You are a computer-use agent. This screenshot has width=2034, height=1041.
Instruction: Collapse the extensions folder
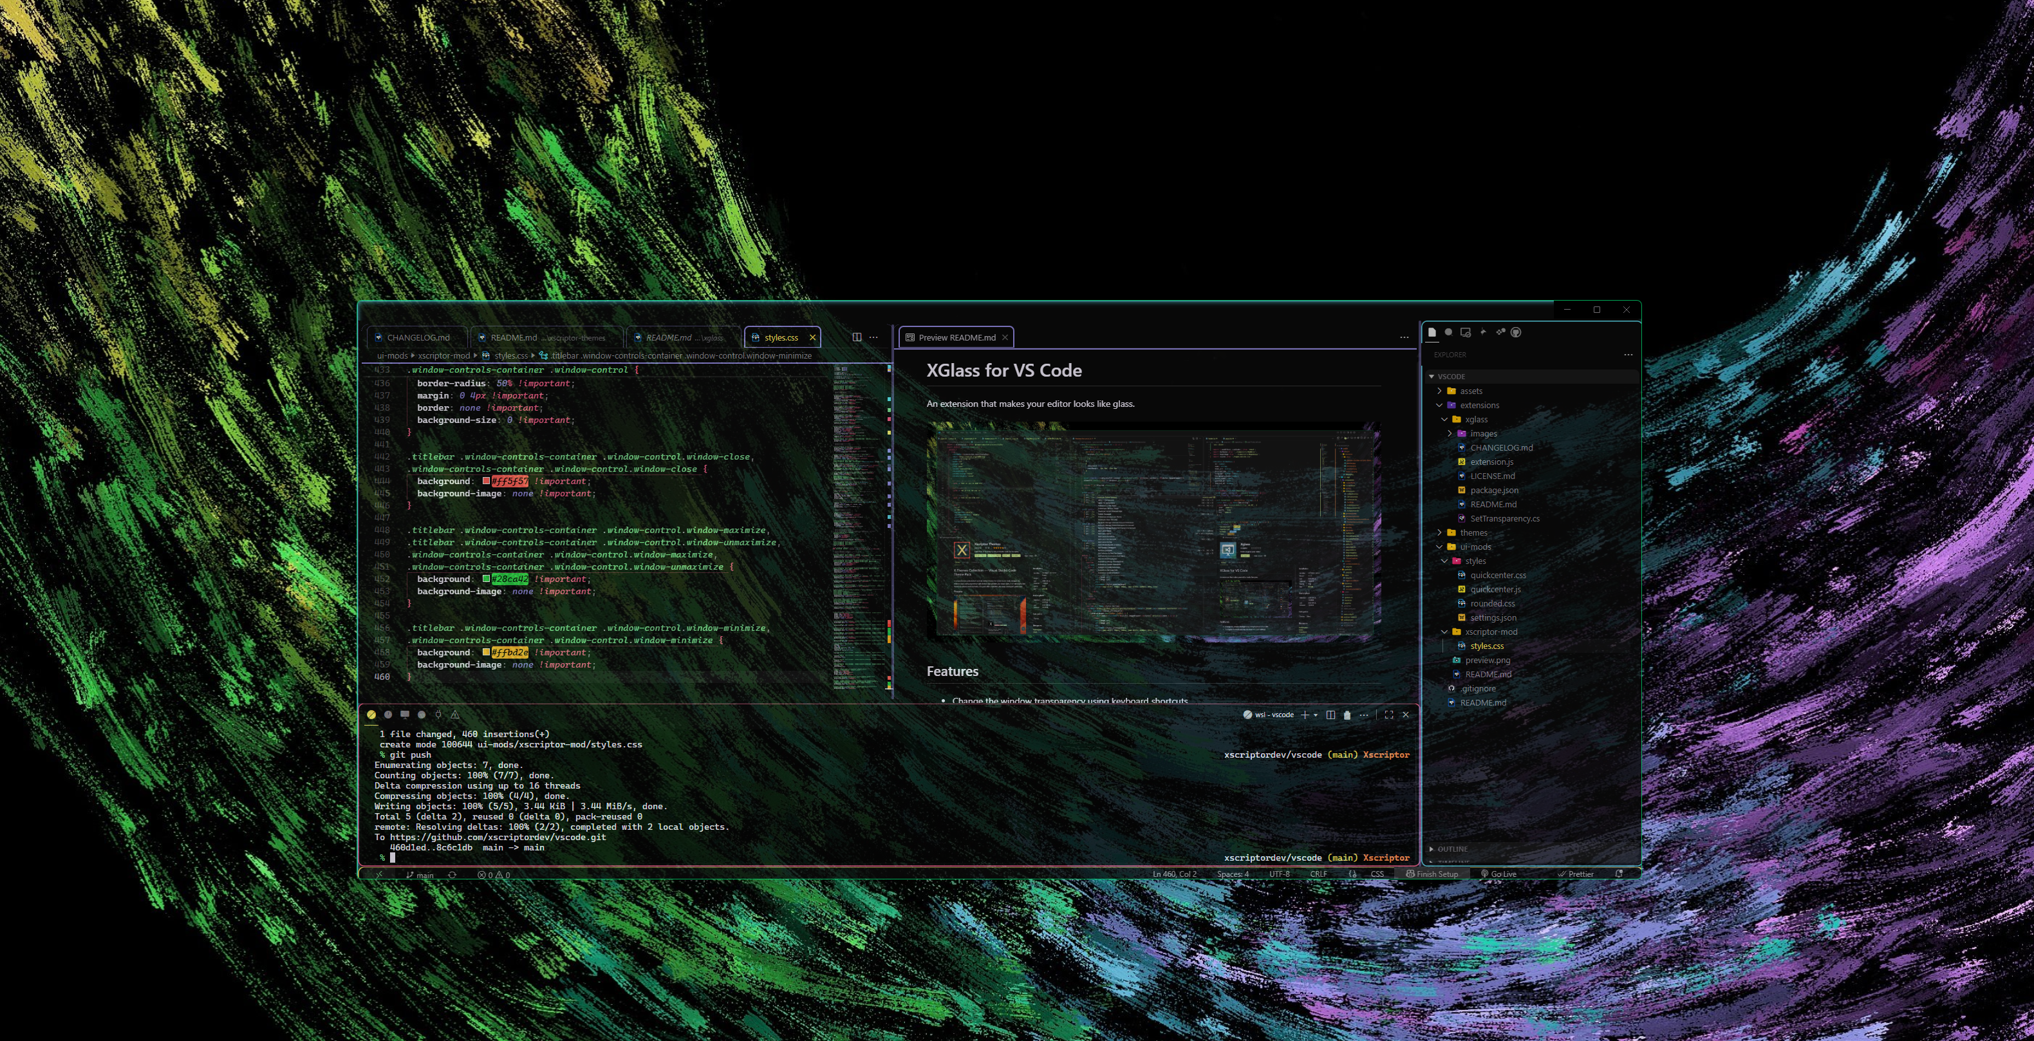coord(1480,405)
